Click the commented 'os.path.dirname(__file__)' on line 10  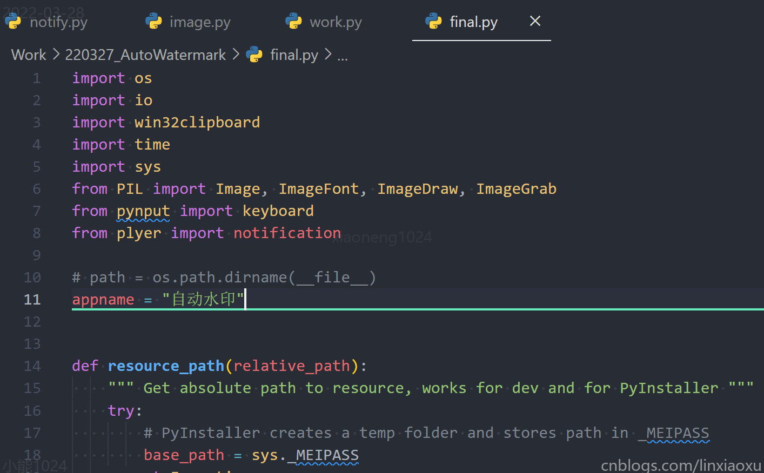coord(264,278)
